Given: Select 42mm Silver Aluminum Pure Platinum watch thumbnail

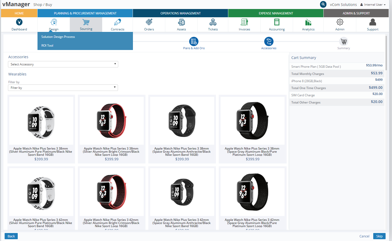Looking at the screenshot, I should click(x=41, y=192).
